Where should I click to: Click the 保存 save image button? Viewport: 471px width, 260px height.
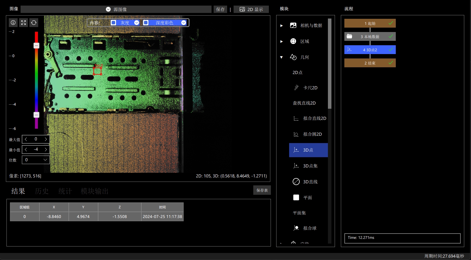pos(220,9)
